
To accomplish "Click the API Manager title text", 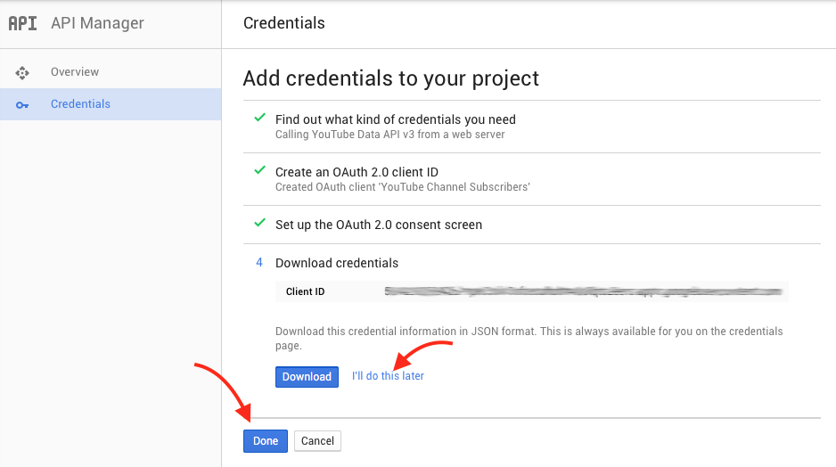I will 97,23.
